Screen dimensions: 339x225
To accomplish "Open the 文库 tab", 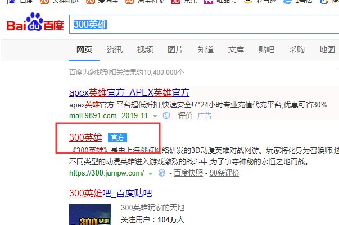I will (x=236, y=49).
